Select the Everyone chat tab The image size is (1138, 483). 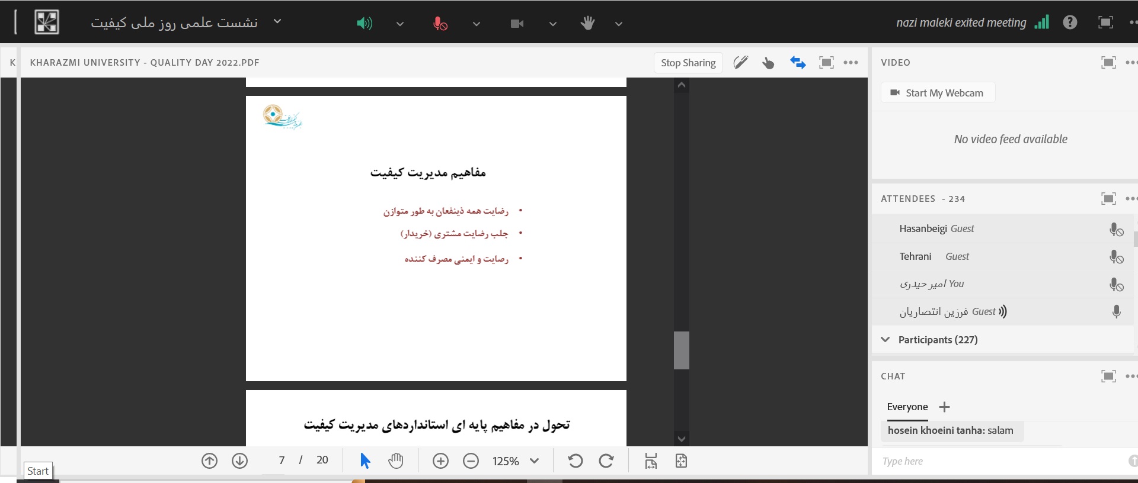point(907,407)
